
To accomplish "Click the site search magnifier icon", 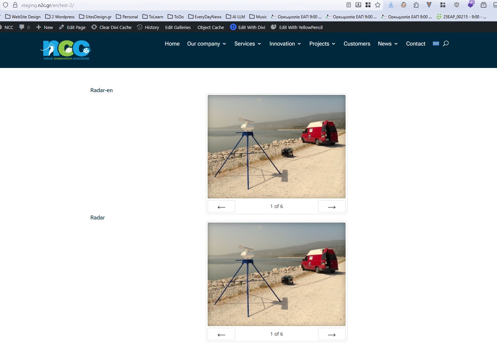I will tap(446, 43).
